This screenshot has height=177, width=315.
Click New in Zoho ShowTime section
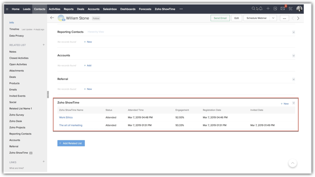[285, 104]
